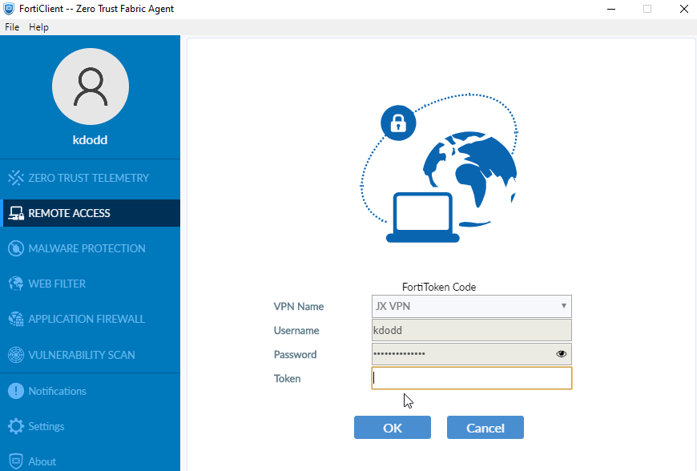The height and width of the screenshot is (471, 697).
Task: Click the Token label
Action: (287, 379)
